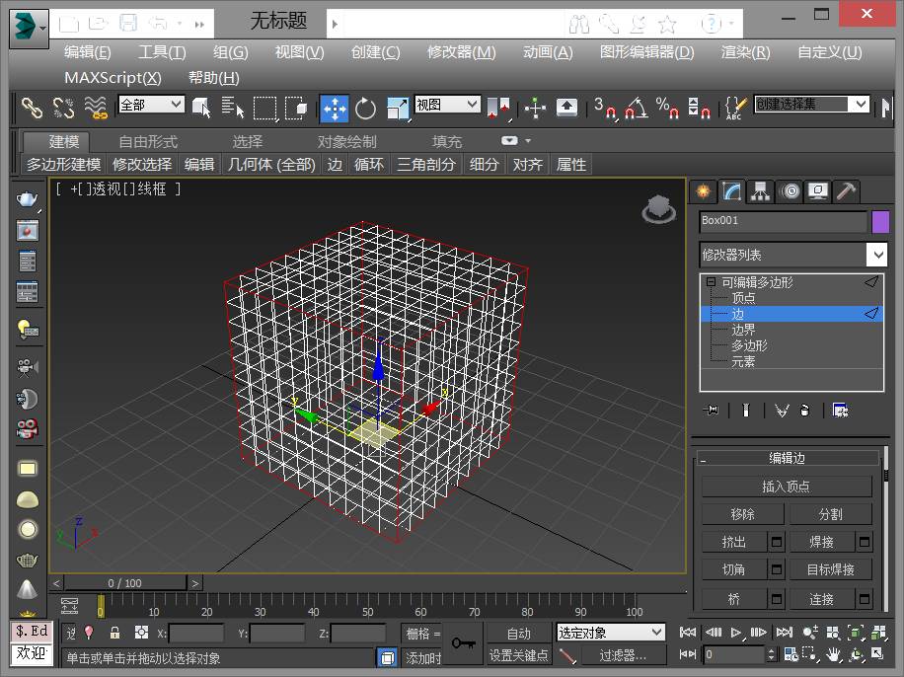Click the Bind to Space Warp icon
Screen dimensions: 904x677
pyautogui.click(x=96, y=108)
